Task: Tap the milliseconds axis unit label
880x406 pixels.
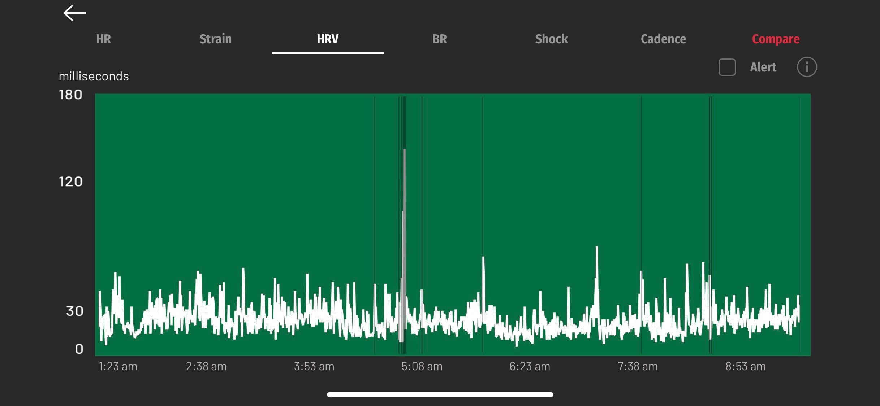Action: pos(94,76)
